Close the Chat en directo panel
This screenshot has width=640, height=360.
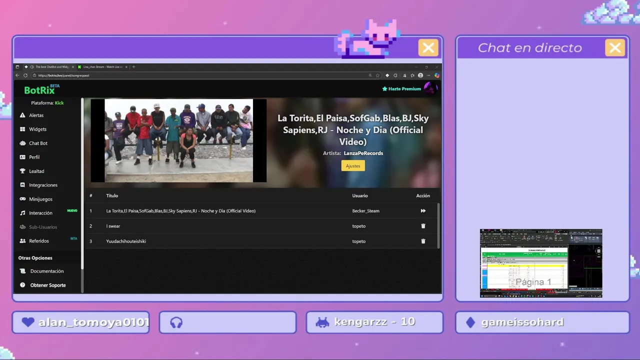tap(615, 48)
